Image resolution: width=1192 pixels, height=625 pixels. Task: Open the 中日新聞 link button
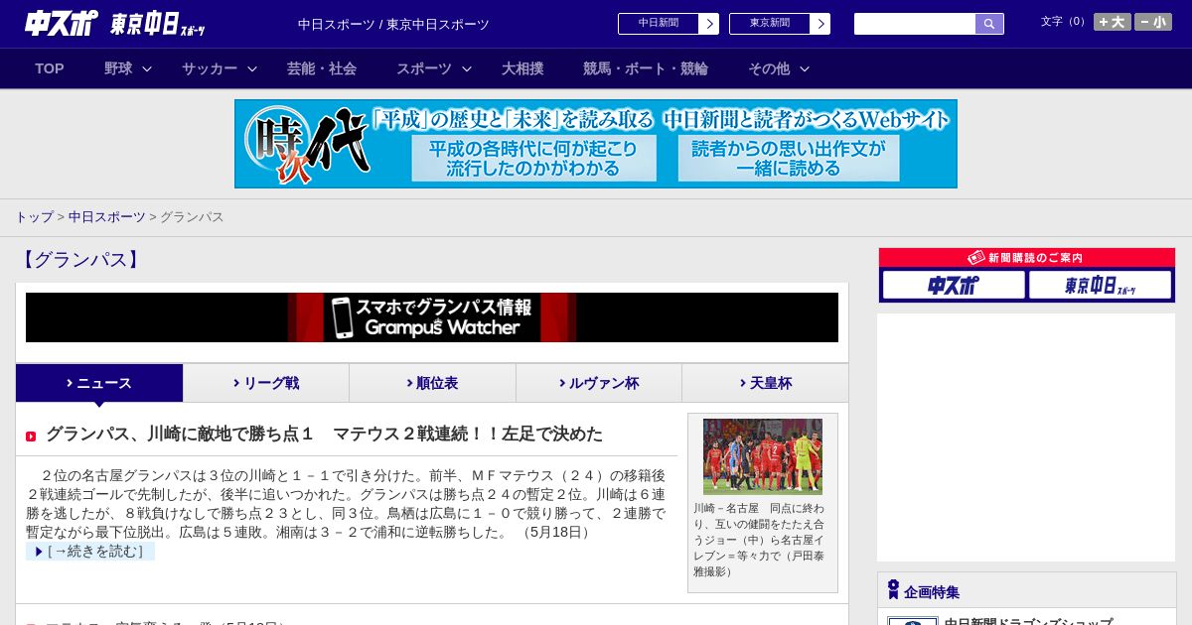coord(669,24)
